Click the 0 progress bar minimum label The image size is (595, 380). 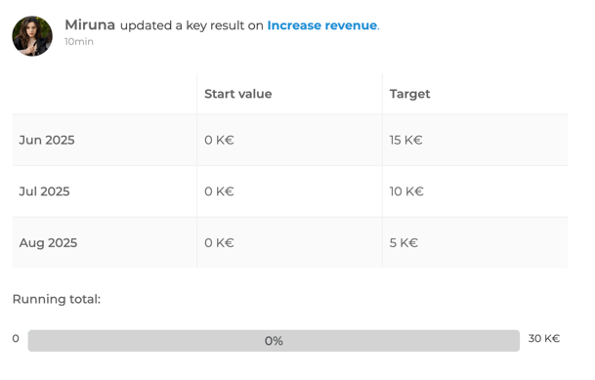pyautogui.click(x=16, y=338)
